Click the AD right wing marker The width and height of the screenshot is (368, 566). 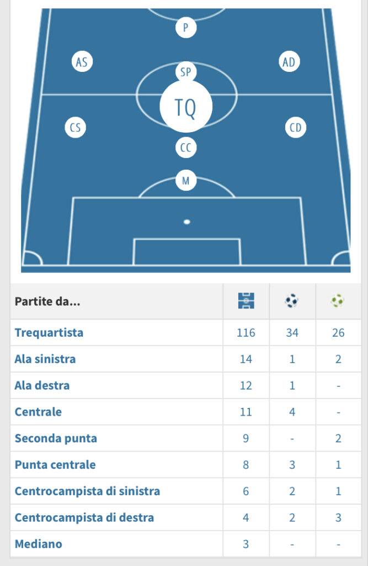coord(289,62)
